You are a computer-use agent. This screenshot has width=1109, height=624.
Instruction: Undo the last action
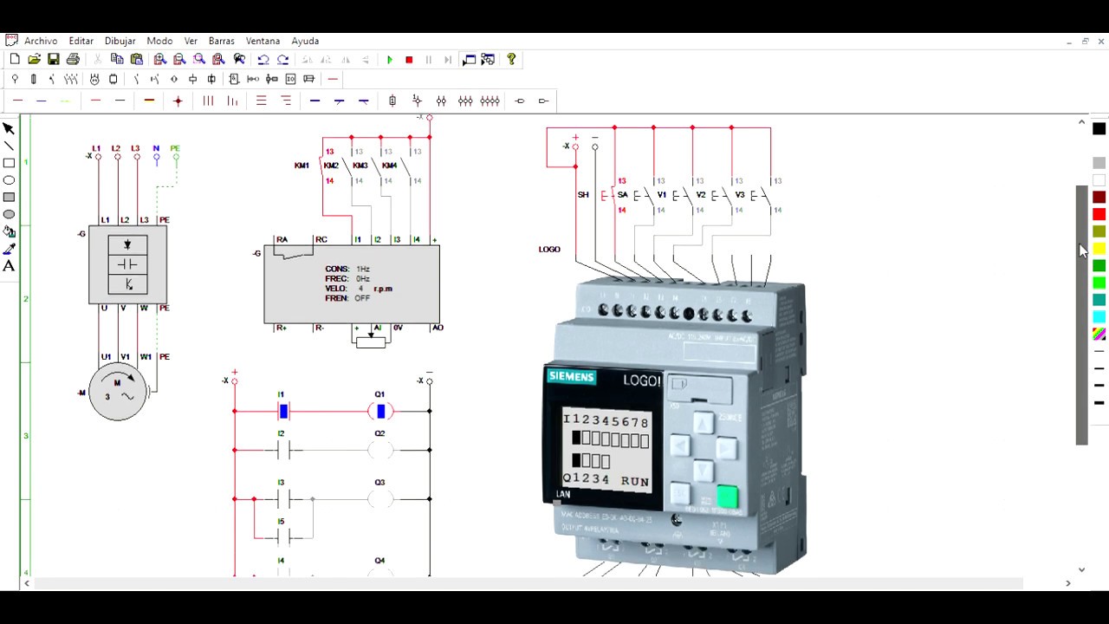pyautogui.click(x=263, y=60)
